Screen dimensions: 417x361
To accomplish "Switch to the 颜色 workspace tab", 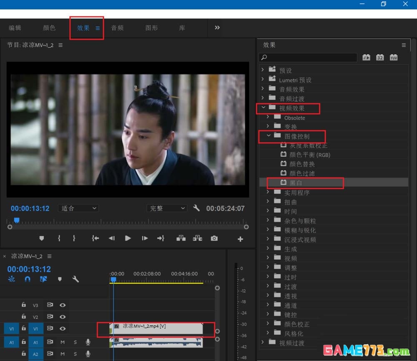I will (x=49, y=28).
